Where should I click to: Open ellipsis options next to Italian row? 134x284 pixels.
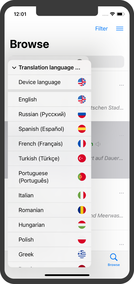(122, 193)
